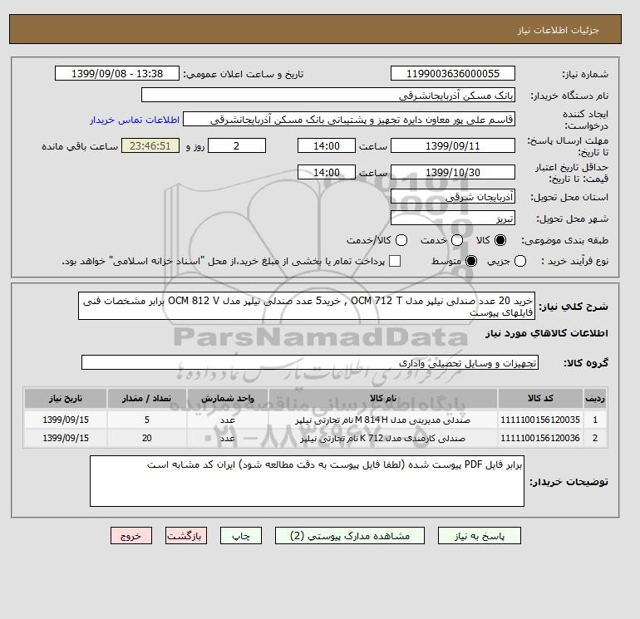View attached documents (2) button
The image size is (640, 619).
tap(350, 535)
